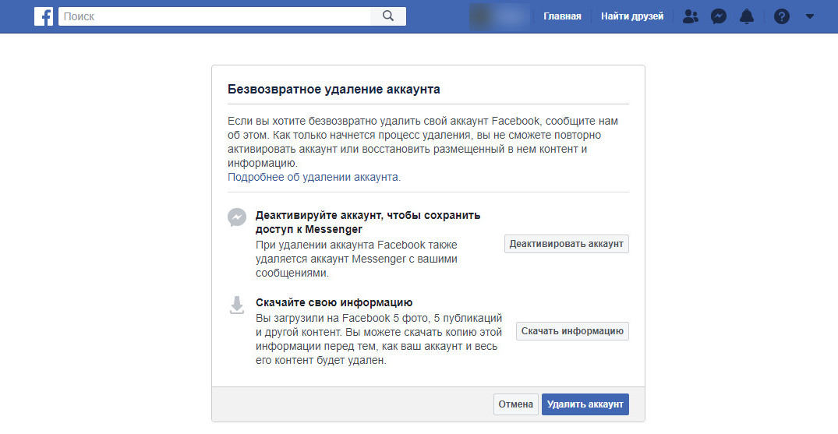Screen dimensions: 838x434
Task: Click the Facebook logo icon
Action: [x=44, y=16]
